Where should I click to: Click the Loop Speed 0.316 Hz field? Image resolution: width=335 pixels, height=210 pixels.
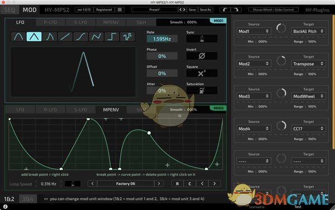(x=49, y=184)
